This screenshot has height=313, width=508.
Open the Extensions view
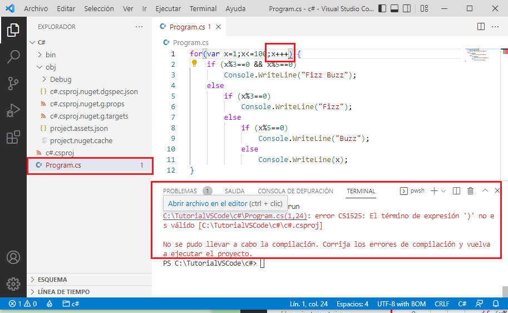13,137
